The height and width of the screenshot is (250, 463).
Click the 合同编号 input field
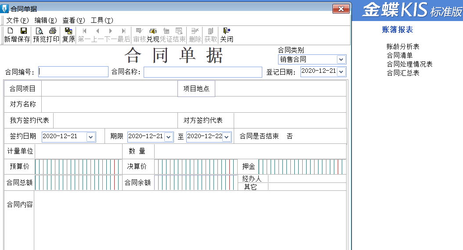(73, 72)
